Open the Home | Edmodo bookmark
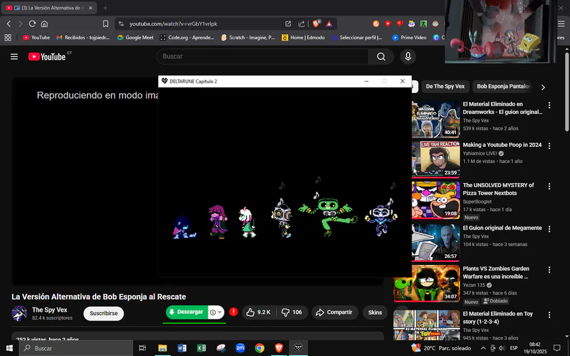This screenshot has width=570, height=356. pos(303,37)
